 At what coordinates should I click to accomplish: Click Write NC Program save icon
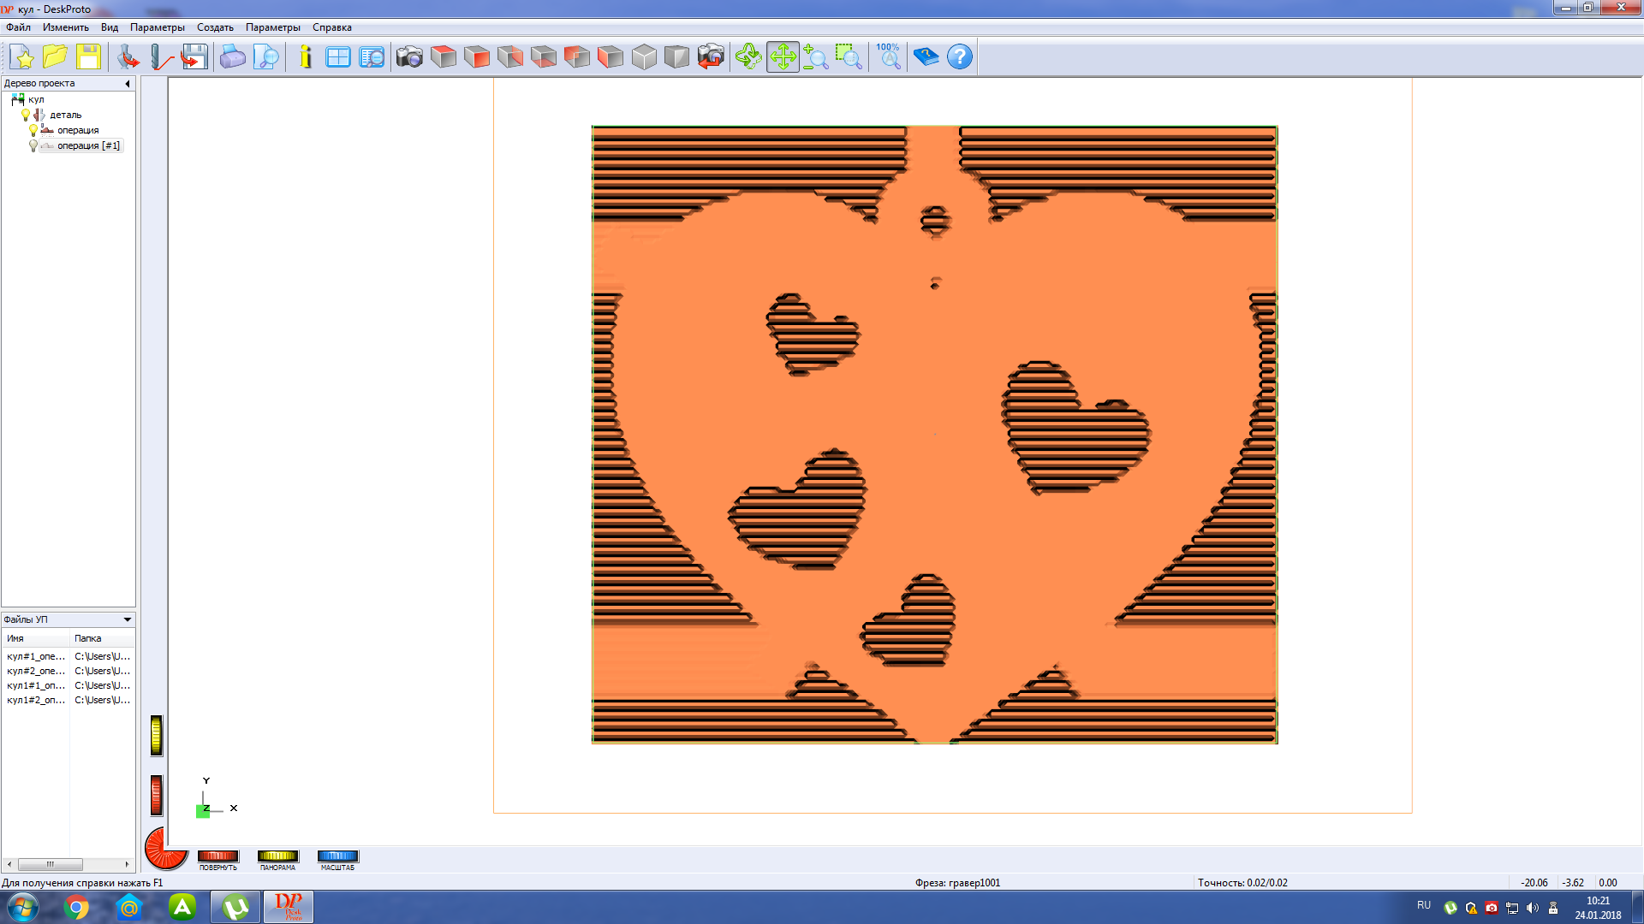tap(194, 57)
